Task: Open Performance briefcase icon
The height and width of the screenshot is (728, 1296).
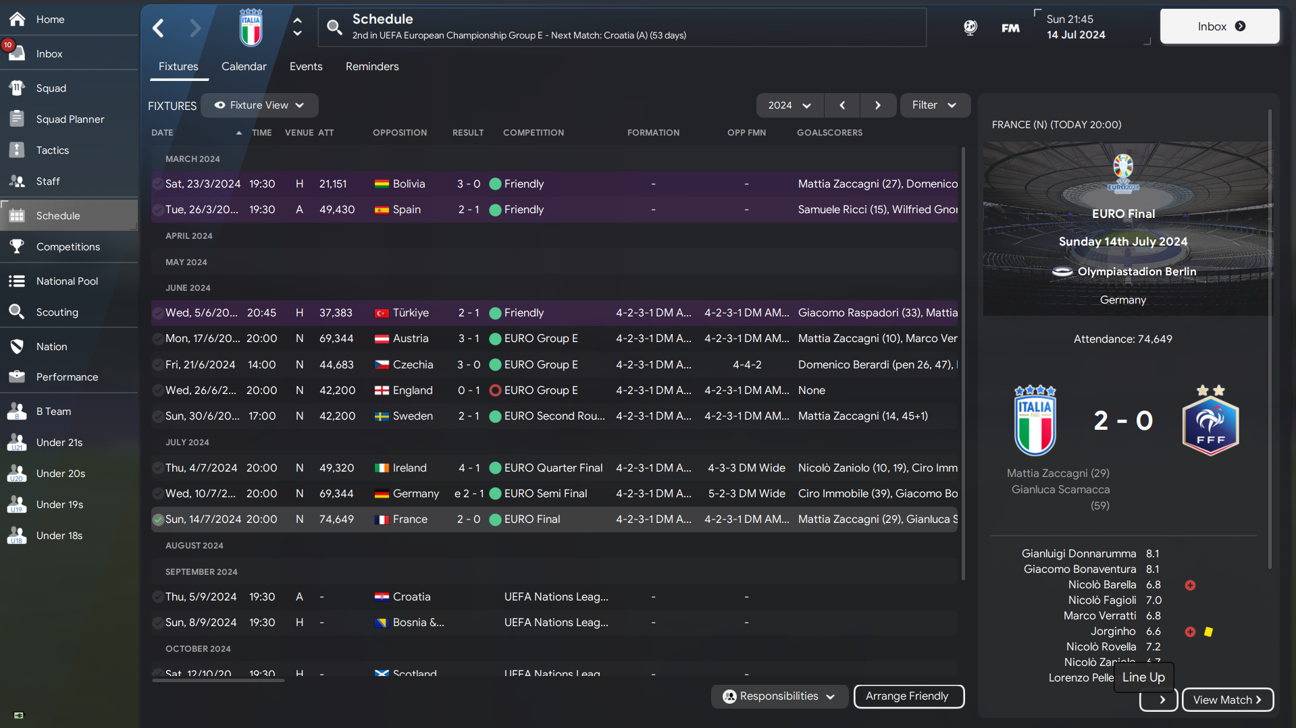Action: (18, 376)
